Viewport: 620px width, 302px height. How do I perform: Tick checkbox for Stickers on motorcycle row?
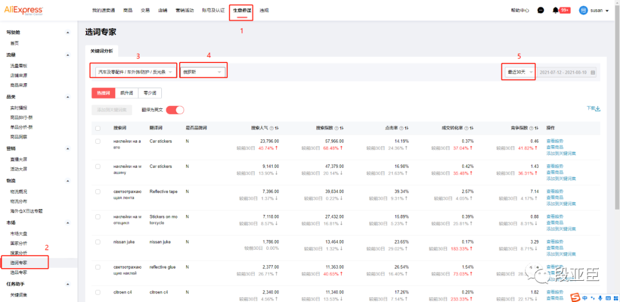[x=98, y=217]
